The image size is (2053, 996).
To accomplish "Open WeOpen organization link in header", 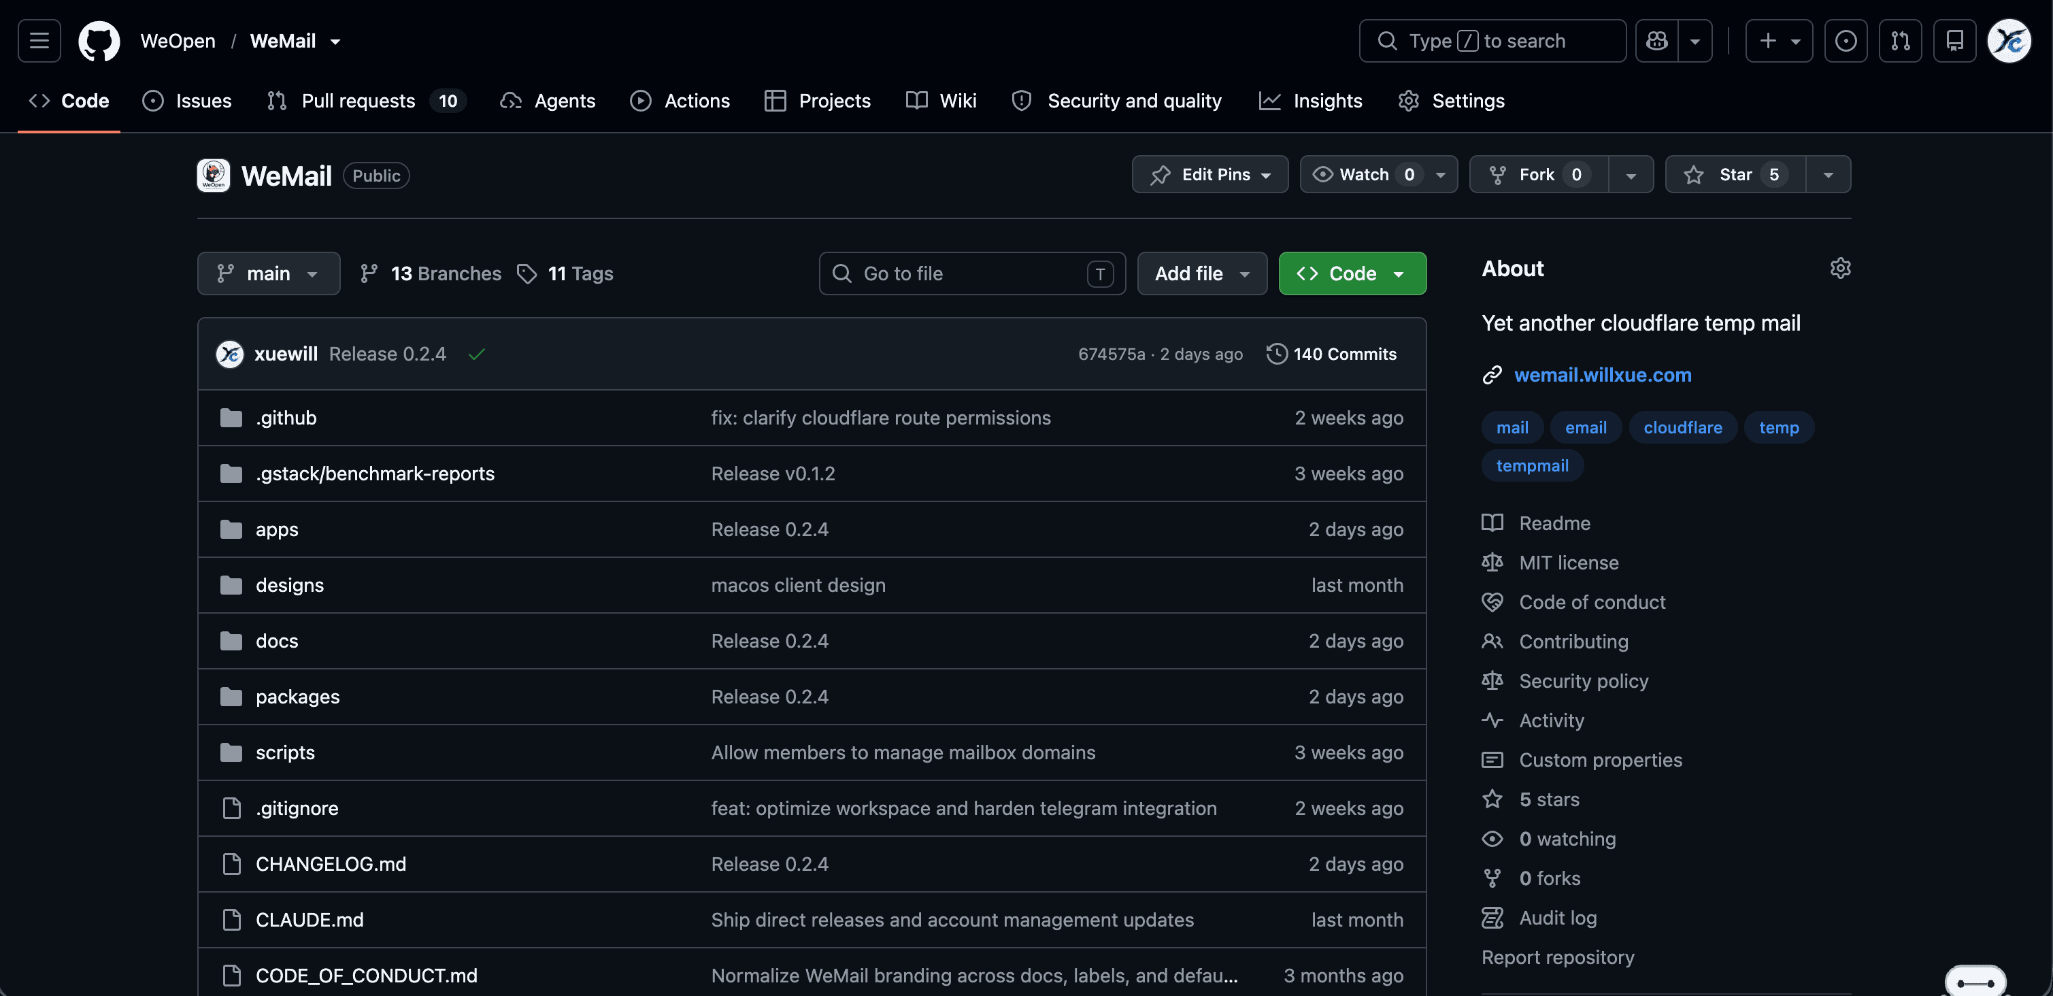I will (178, 41).
